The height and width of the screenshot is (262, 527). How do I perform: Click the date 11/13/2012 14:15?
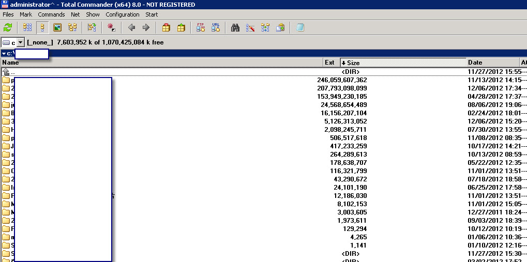(495, 80)
